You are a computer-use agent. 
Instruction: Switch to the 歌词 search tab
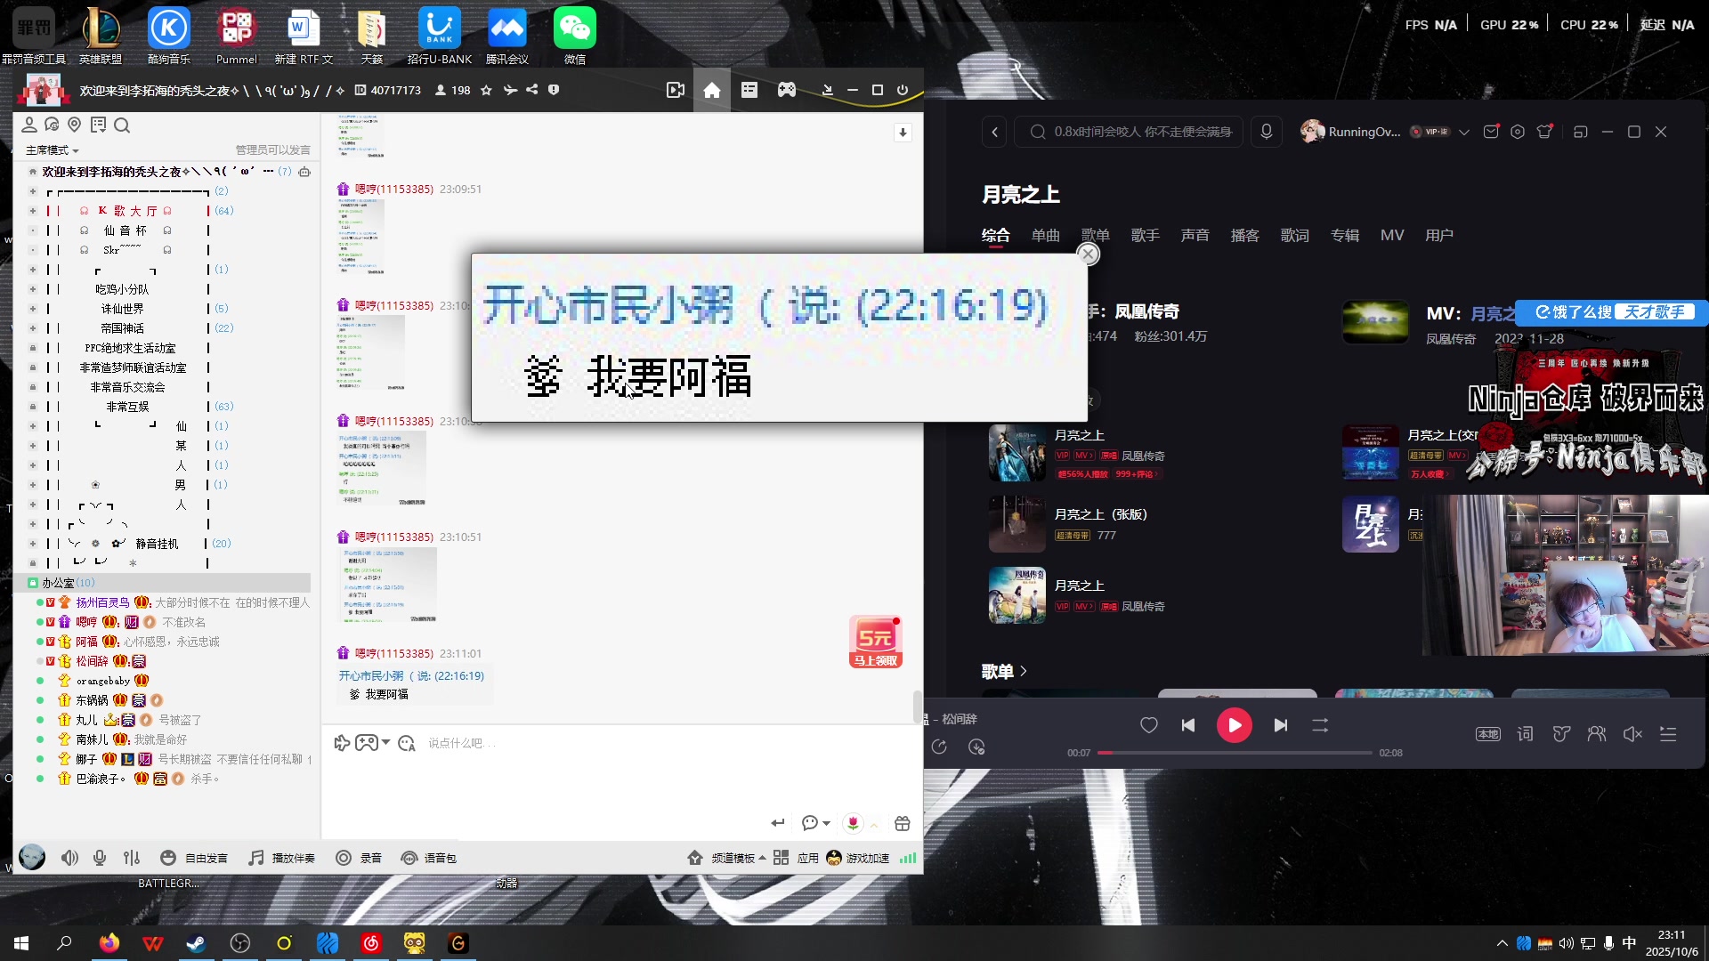[1294, 235]
